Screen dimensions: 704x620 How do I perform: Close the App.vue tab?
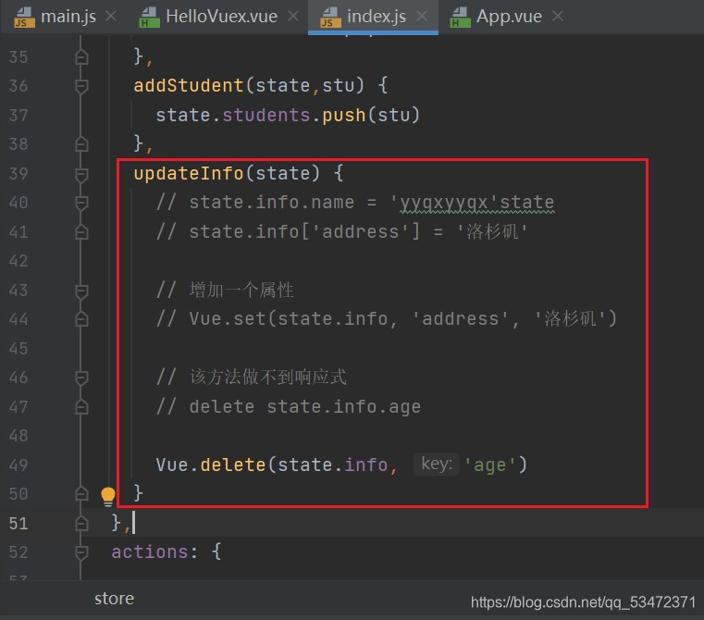click(x=558, y=17)
